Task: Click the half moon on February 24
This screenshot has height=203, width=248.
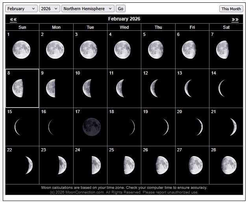Action: pos(96,165)
